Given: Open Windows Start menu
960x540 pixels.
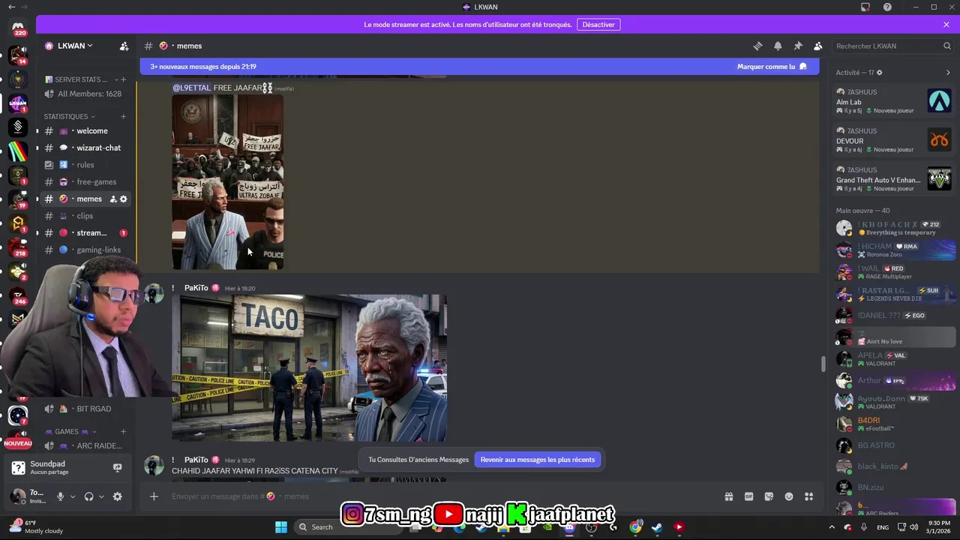Looking at the screenshot, I should pyautogui.click(x=281, y=527).
